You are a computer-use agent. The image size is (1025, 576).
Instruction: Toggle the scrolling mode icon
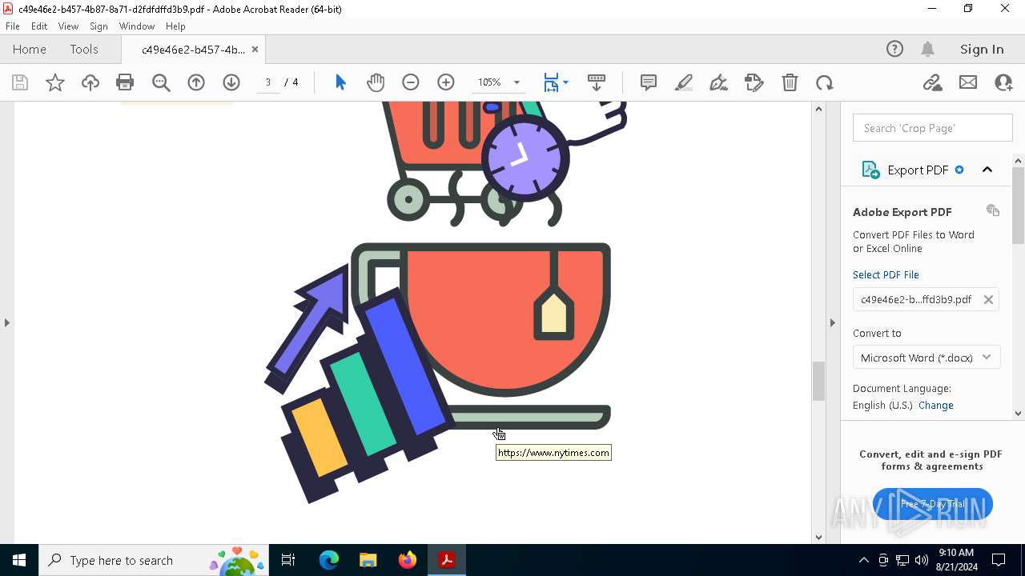click(x=597, y=82)
